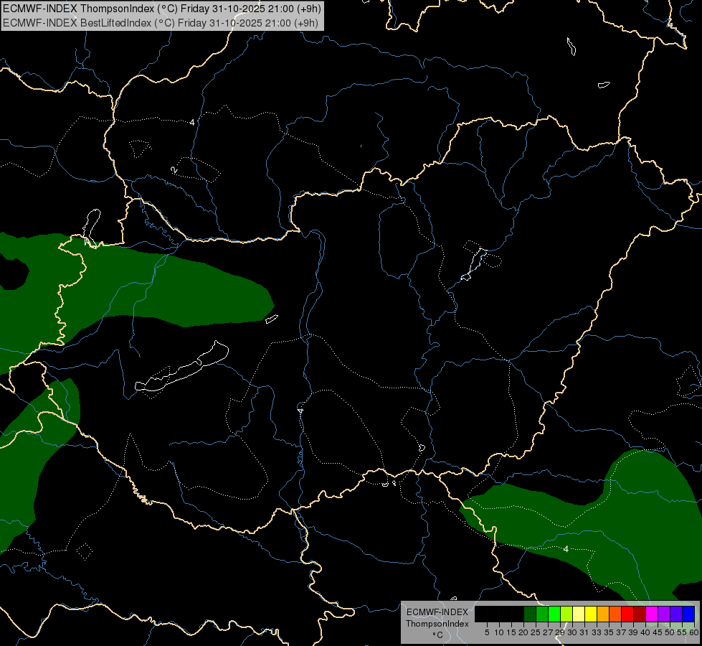The height and width of the screenshot is (646, 702).
Task: Click the legend tick value 60
Action: tap(694, 632)
